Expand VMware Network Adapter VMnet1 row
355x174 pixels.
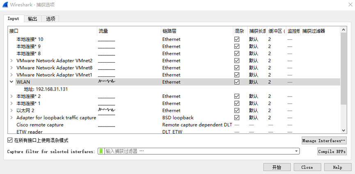tap(11, 75)
